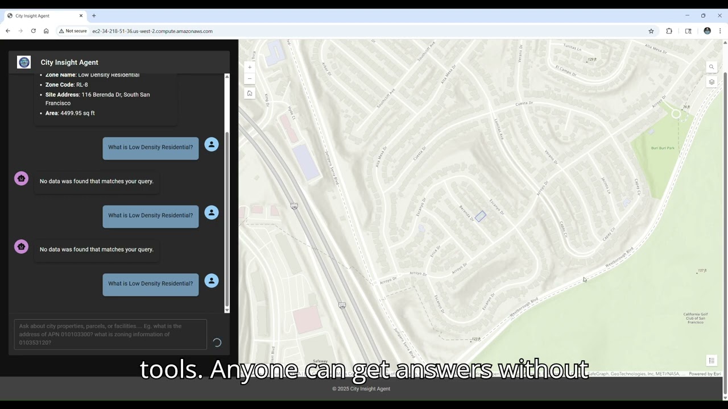Click the last 'What is Low Density Residential?' message
The image size is (728, 409).
tap(151, 283)
